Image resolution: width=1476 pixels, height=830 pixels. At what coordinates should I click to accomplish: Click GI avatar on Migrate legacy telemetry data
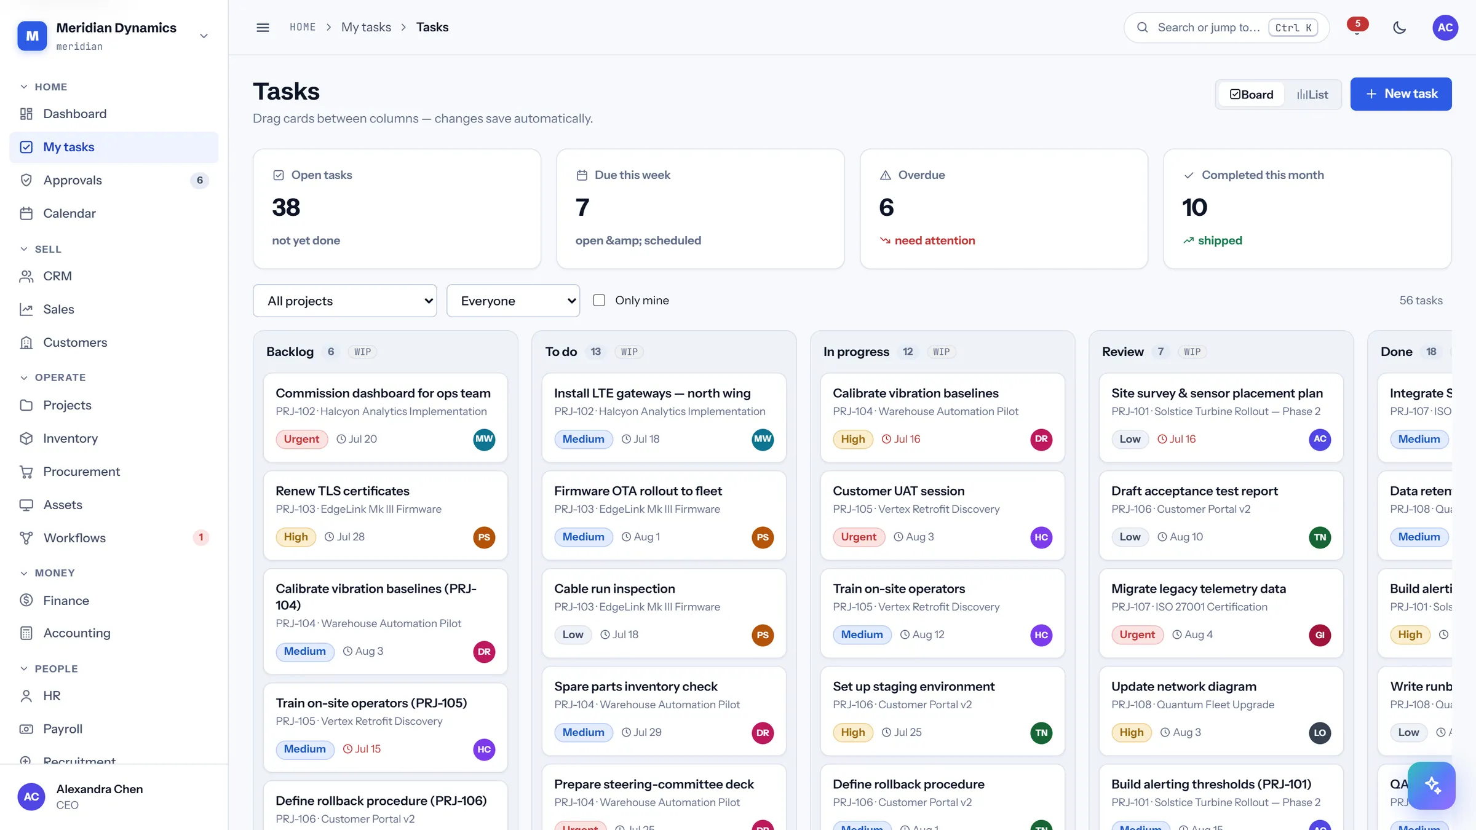[x=1320, y=635]
